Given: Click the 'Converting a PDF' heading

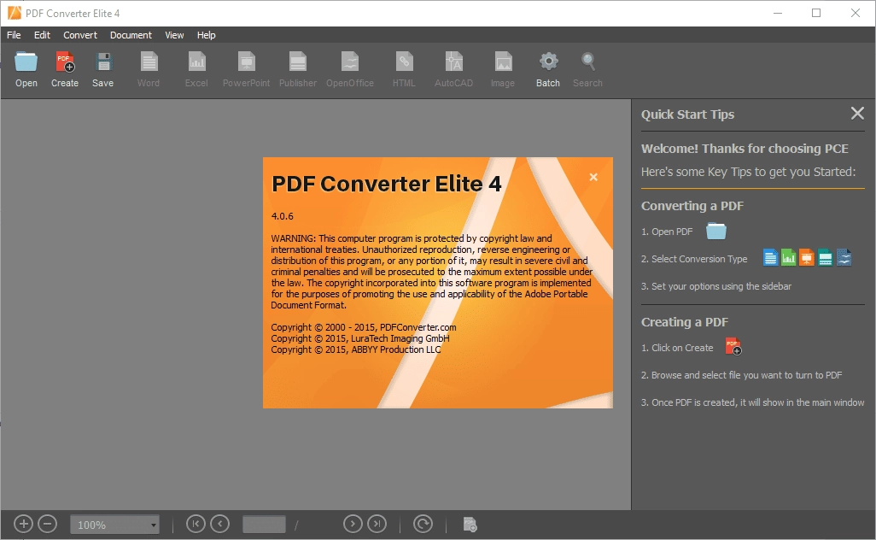Looking at the screenshot, I should [x=692, y=206].
